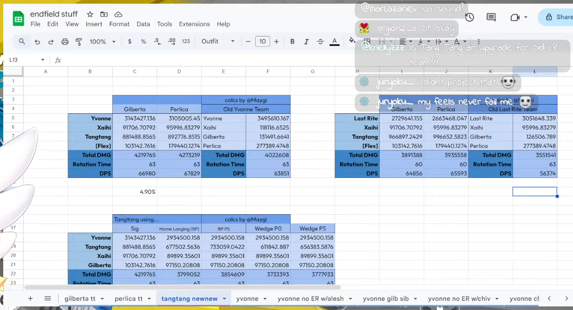
Task: Toggle italic formatting
Action: 307,42
